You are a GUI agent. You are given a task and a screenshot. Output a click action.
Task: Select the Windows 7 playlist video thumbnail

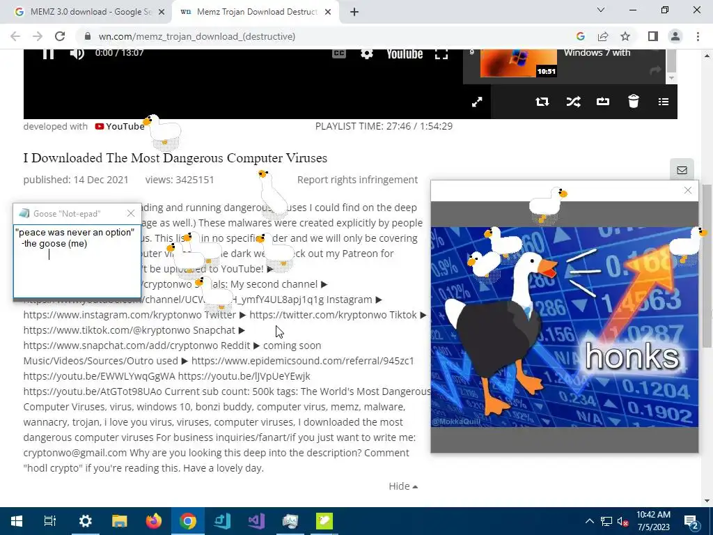[x=518, y=63]
